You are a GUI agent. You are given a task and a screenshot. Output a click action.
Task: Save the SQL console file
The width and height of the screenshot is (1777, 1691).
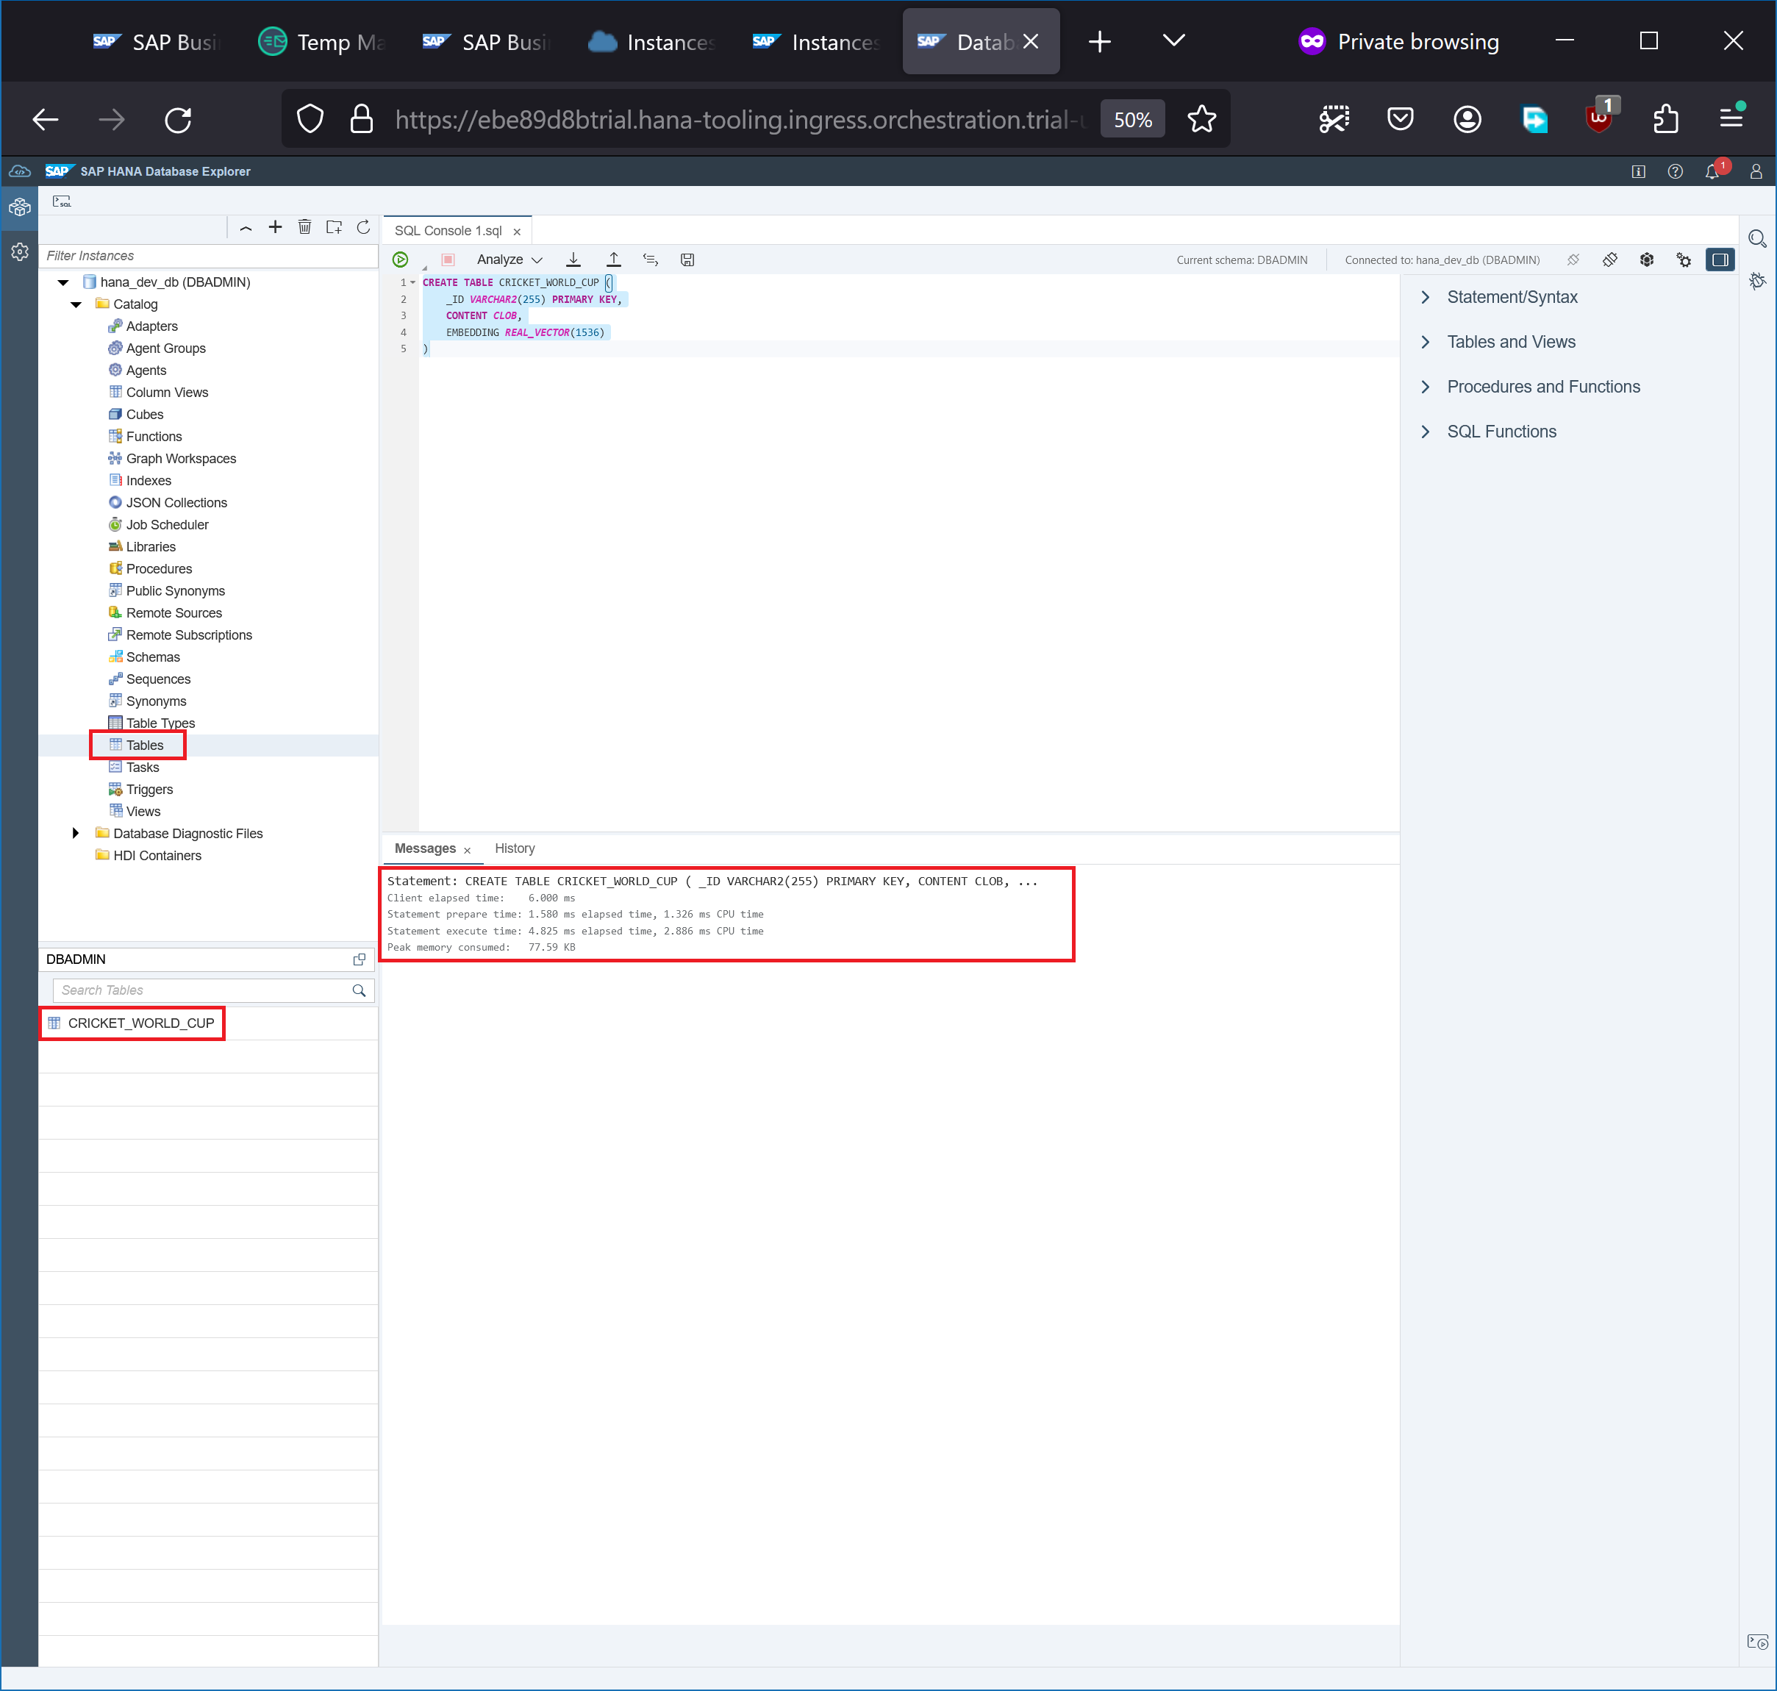[x=687, y=260]
